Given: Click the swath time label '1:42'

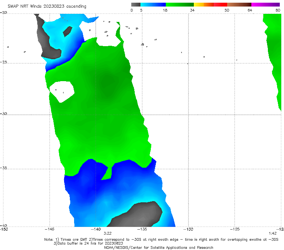Looking at the screenshot, I should (272, 233).
